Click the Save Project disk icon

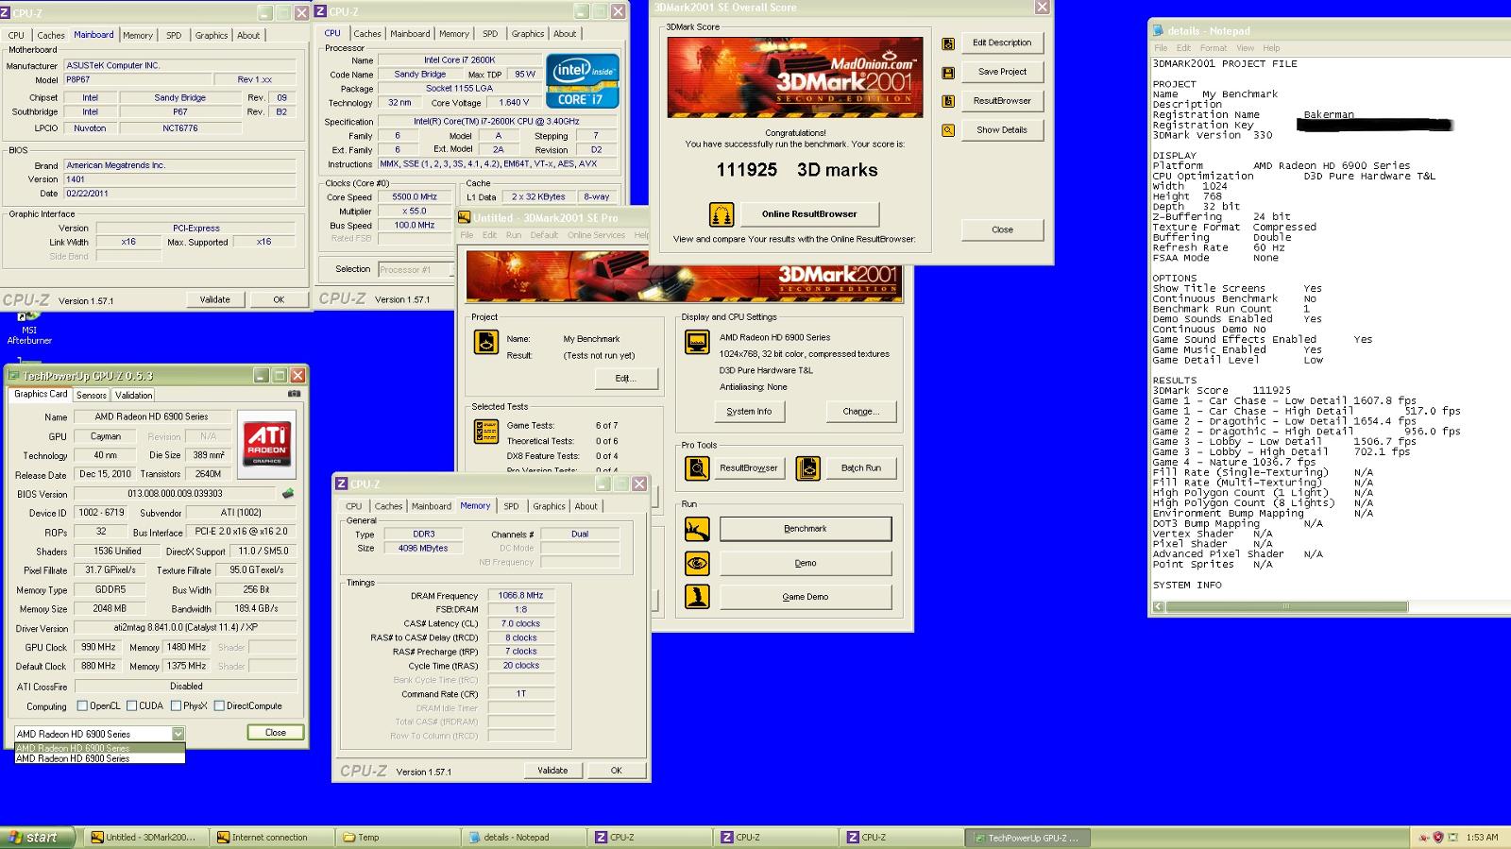pyautogui.click(x=948, y=73)
